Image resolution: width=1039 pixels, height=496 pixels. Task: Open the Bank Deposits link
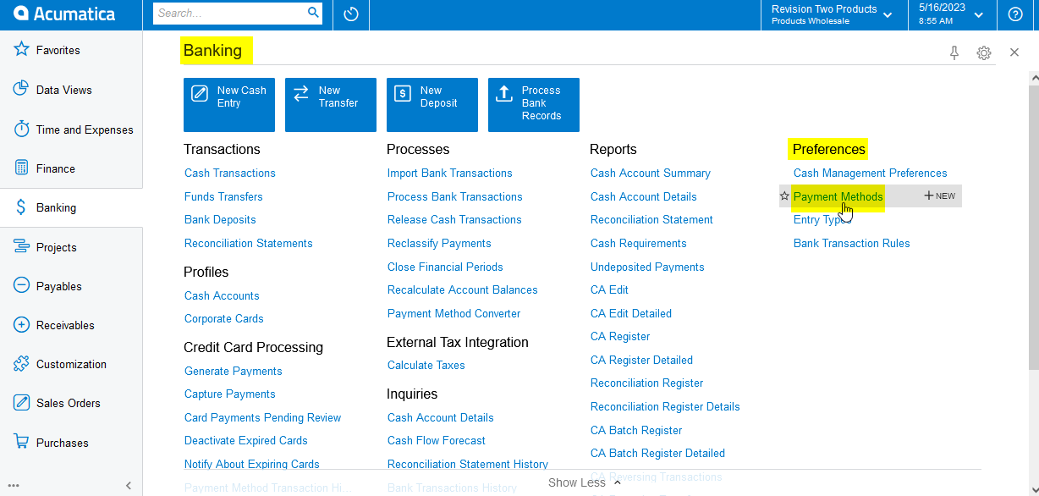(x=220, y=219)
